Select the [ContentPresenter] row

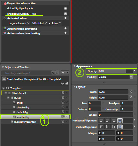pos(35,122)
